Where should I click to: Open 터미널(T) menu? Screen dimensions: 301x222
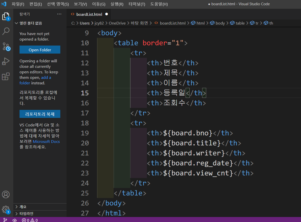click(137, 4)
